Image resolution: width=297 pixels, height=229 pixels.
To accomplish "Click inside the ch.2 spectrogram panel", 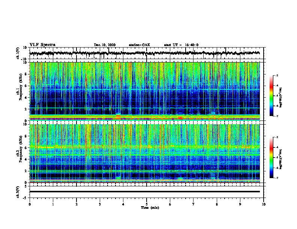I will click(144, 153).
